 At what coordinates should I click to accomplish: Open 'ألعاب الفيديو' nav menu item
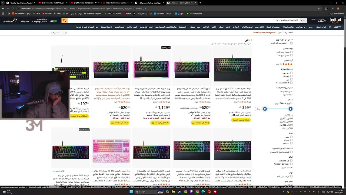(119, 27)
